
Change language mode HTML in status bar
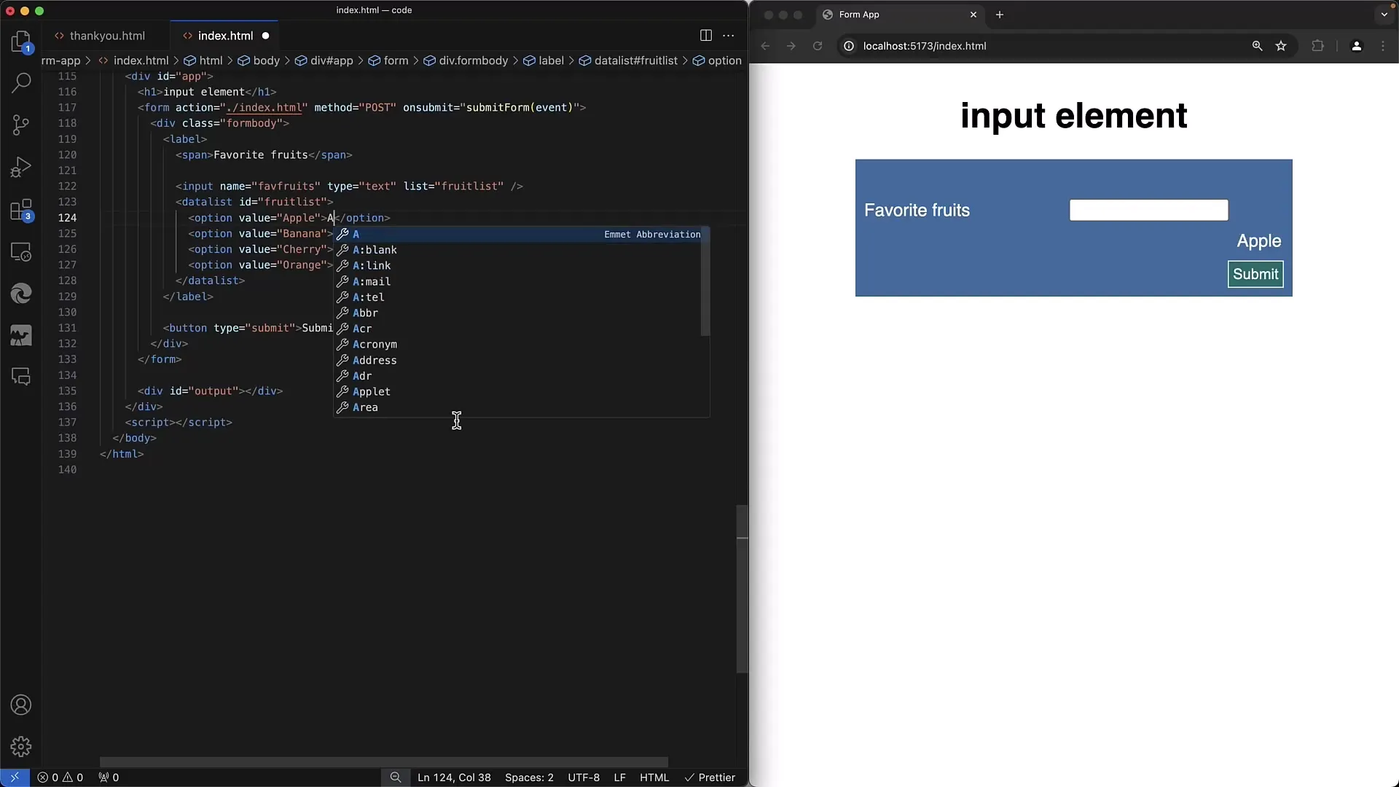click(x=654, y=778)
